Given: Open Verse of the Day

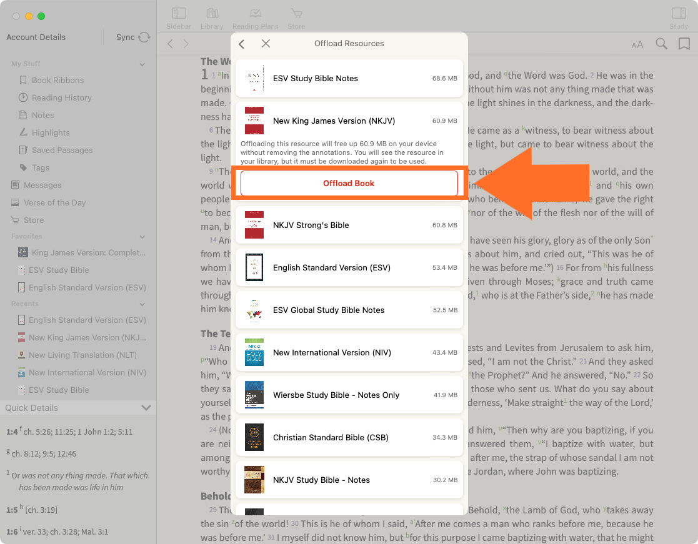Looking at the screenshot, I should click(x=49, y=202).
